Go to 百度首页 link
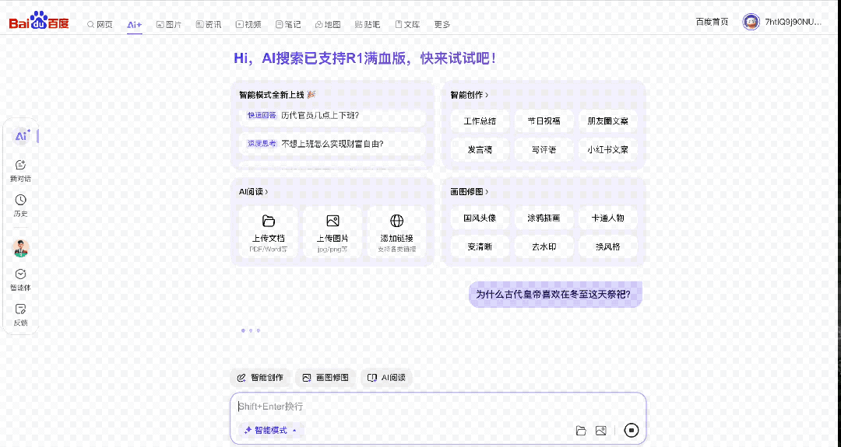This screenshot has height=447, width=841. point(712,22)
